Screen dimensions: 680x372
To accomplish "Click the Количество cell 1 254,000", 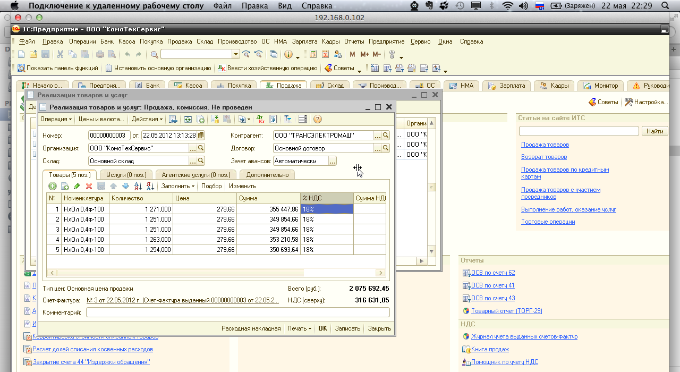I will [x=141, y=250].
